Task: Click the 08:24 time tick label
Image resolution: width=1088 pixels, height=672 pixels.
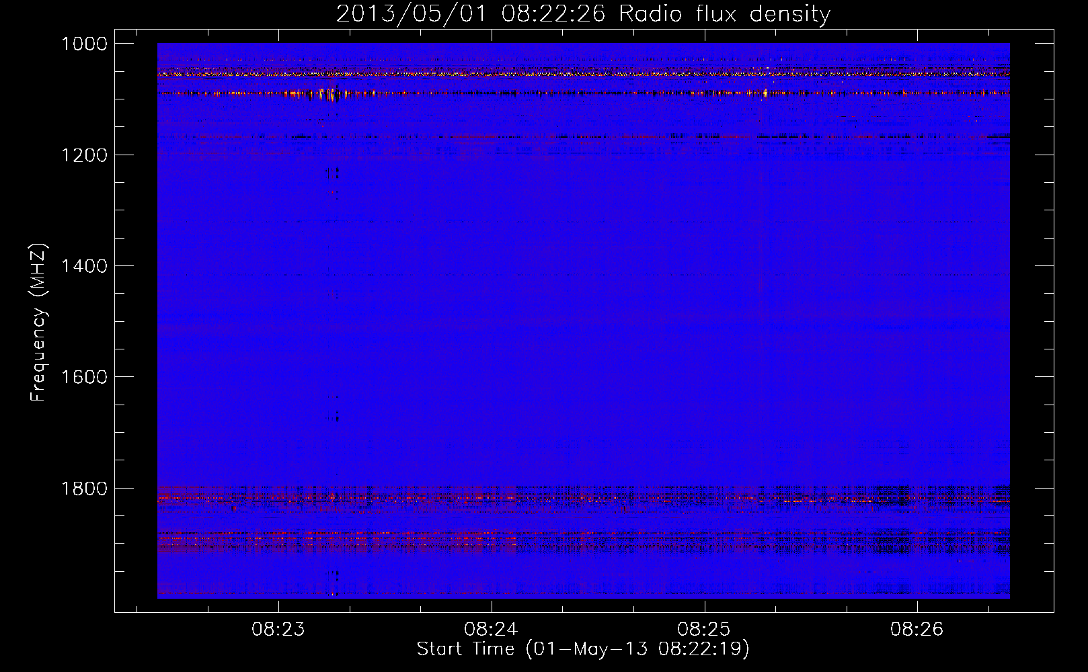Action: pyautogui.click(x=492, y=630)
